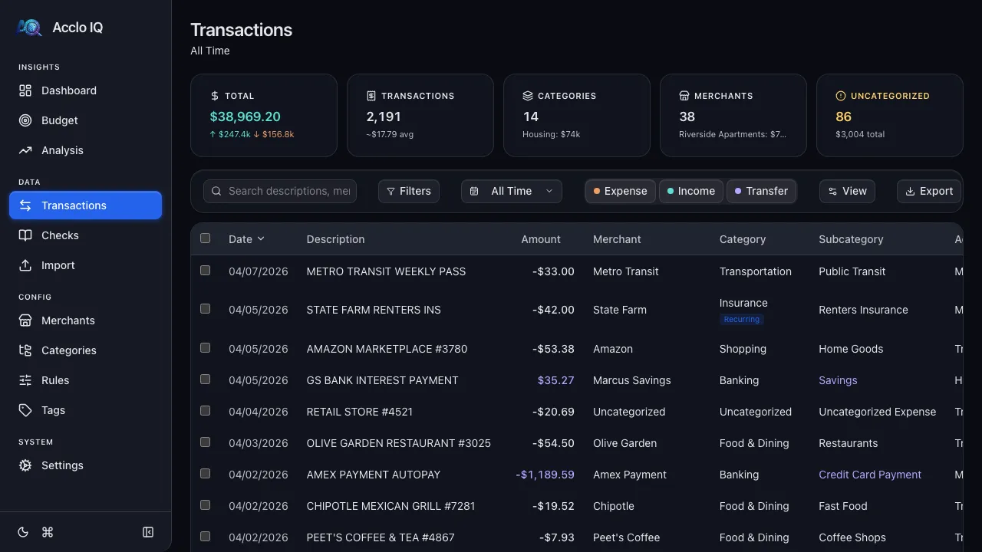Open the Budget menu item
Image resolution: width=982 pixels, height=552 pixels.
tap(86, 120)
